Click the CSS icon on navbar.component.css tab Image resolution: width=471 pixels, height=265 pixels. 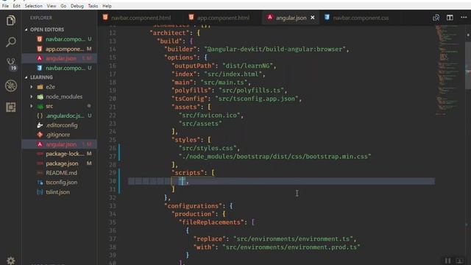327,18
